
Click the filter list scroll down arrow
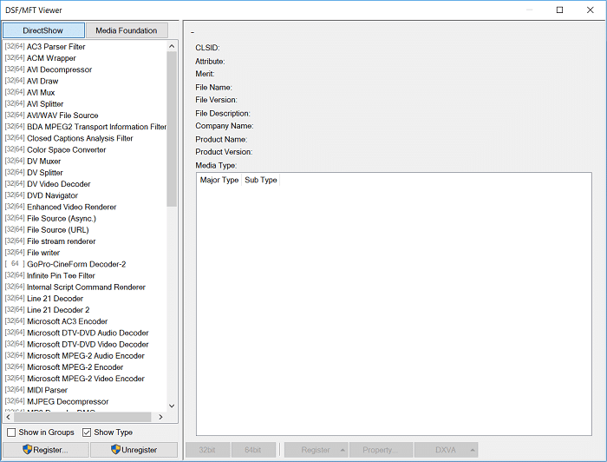click(172, 406)
